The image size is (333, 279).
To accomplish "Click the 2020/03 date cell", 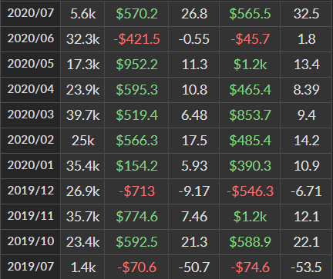I will (x=31, y=115).
